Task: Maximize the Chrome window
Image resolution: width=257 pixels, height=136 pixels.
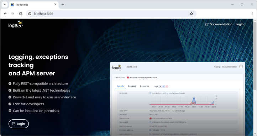Action: (242, 4)
